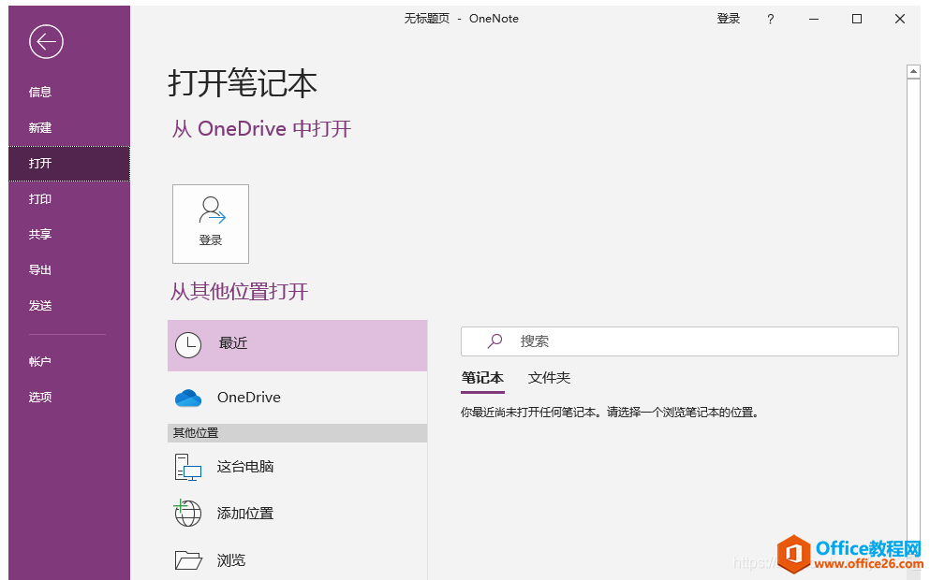The width and height of the screenshot is (930, 580).
Task: Open the OneDrive cloud location
Action: (x=187, y=397)
